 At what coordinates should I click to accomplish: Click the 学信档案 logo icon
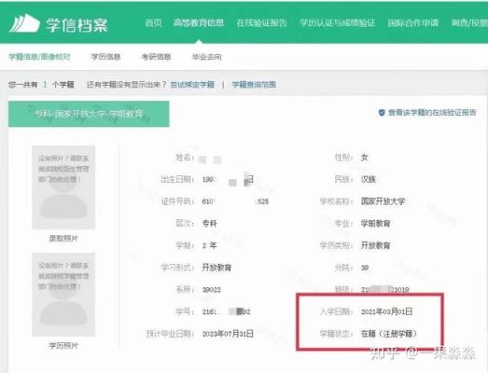(x=24, y=23)
